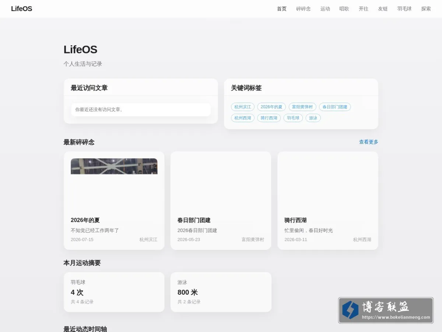Select the 富阳黄弹村 keyword tag
442x332 pixels.
[x=302, y=107]
